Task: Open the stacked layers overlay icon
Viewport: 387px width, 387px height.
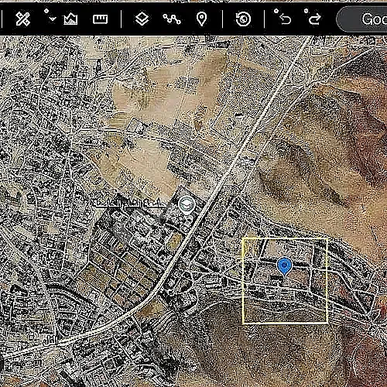Action: [x=142, y=19]
